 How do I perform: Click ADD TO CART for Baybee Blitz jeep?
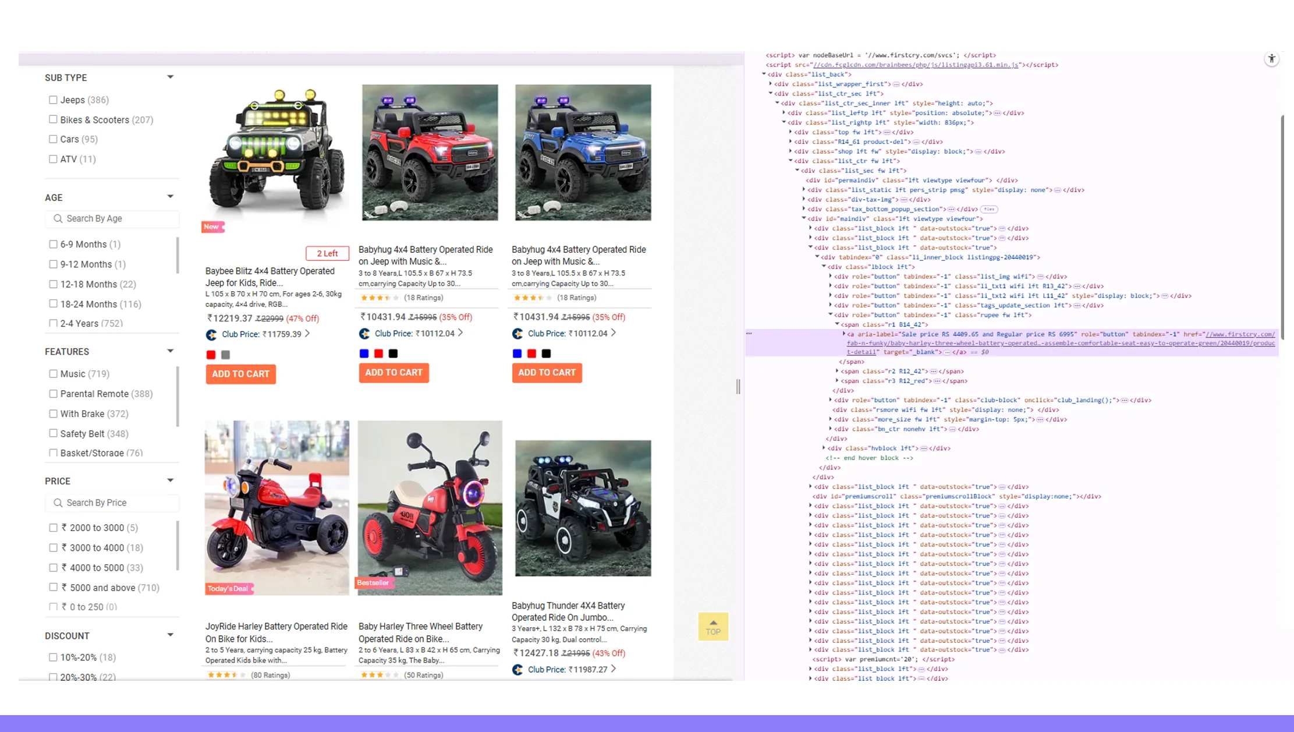click(x=240, y=374)
